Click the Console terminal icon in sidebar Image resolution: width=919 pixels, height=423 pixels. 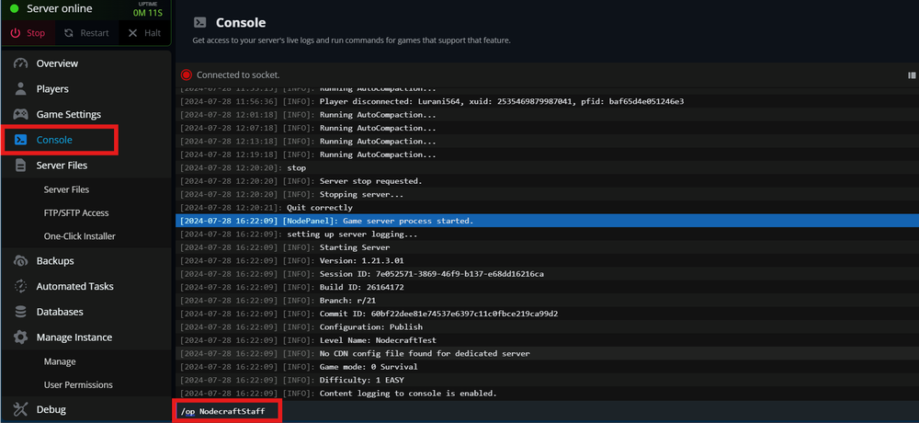20,140
